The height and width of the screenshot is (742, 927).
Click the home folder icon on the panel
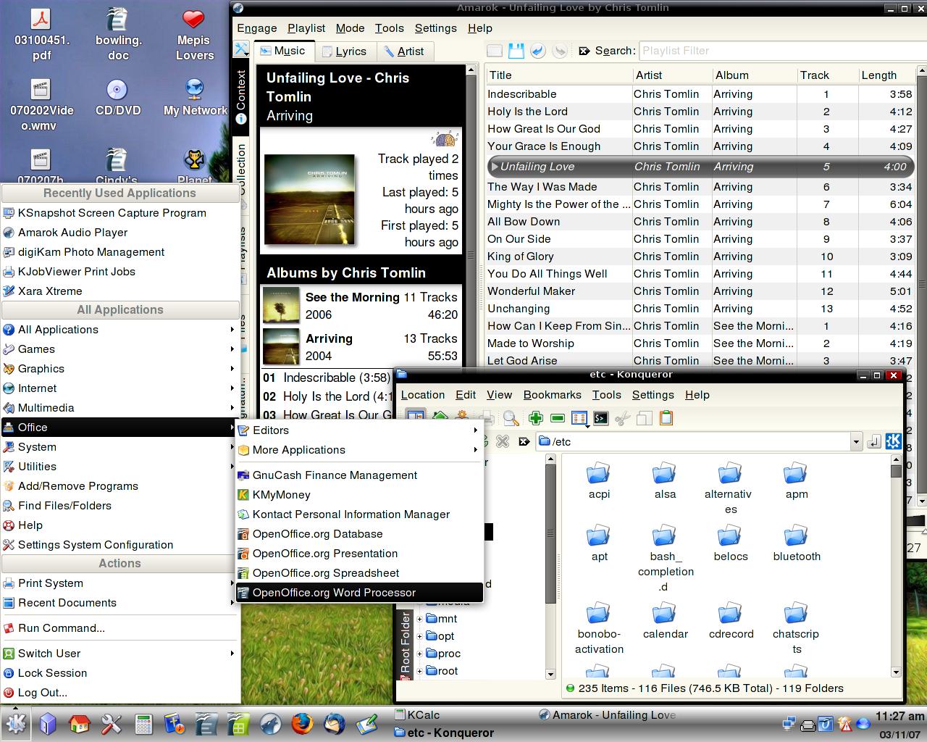(79, 723)
